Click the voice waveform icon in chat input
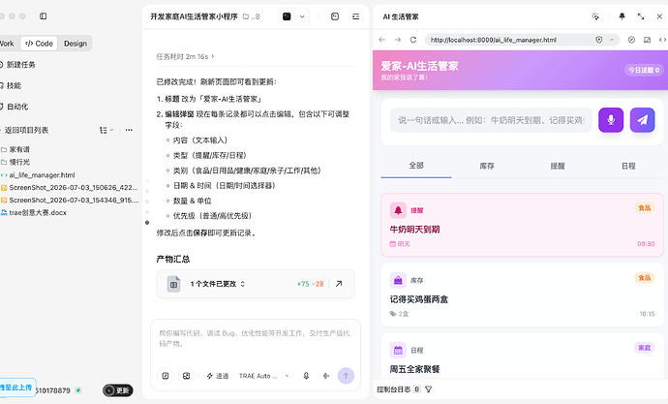Viewport: 668px width, 404px height. [326, 376]
